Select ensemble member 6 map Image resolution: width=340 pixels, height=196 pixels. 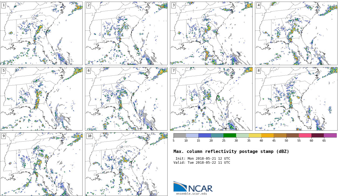point(126,99)
